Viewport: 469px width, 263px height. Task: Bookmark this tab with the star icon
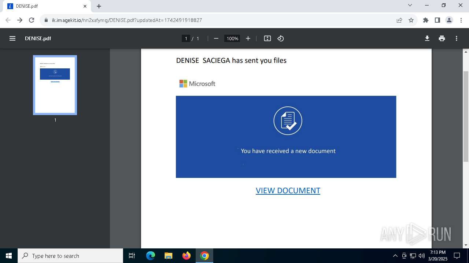click(411, 20)
